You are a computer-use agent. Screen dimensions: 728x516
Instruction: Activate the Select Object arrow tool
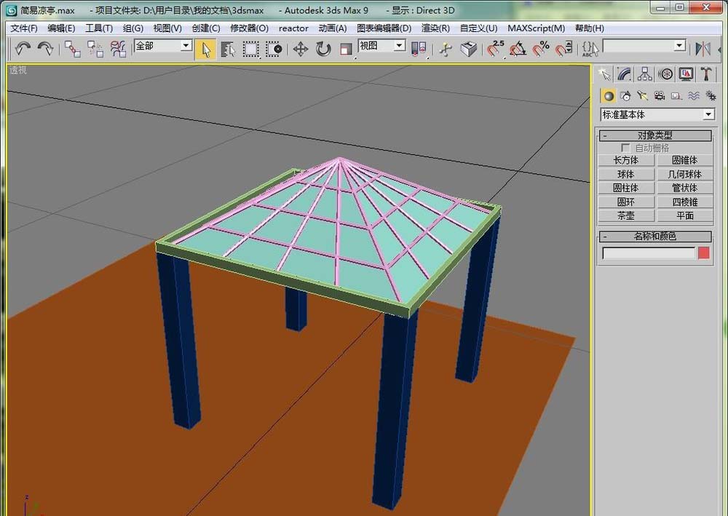coord(206,49)
